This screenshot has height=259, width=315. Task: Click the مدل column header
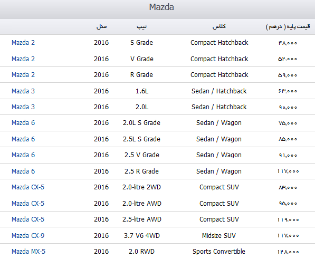pos(101,26)
